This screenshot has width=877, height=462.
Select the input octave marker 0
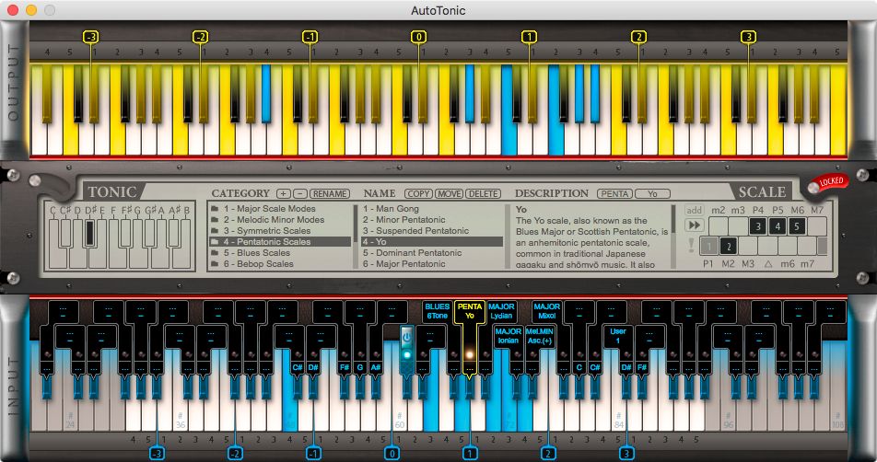point(392,453)
